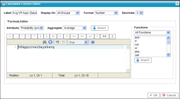Insert the minus operator
Screen dimensions: 180x99
[16, 36]
